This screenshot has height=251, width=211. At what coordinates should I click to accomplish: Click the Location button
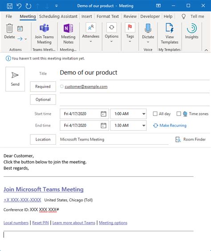pos(43,139)
